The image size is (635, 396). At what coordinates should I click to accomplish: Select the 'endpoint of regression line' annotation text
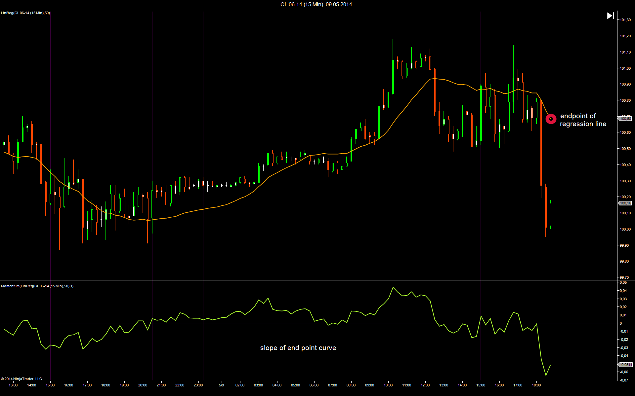click(583, 120)
